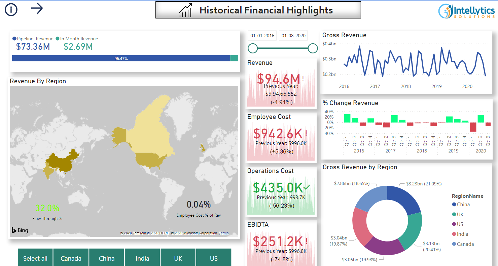Click the left handle of date slider
The image size is (498, 266).
click(x=253, y=48)
